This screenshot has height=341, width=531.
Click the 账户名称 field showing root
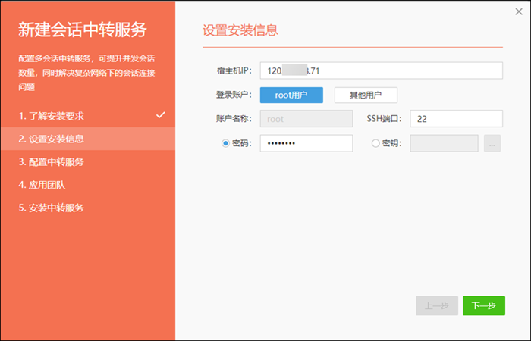pyautogui.click(x=306, y=119)
